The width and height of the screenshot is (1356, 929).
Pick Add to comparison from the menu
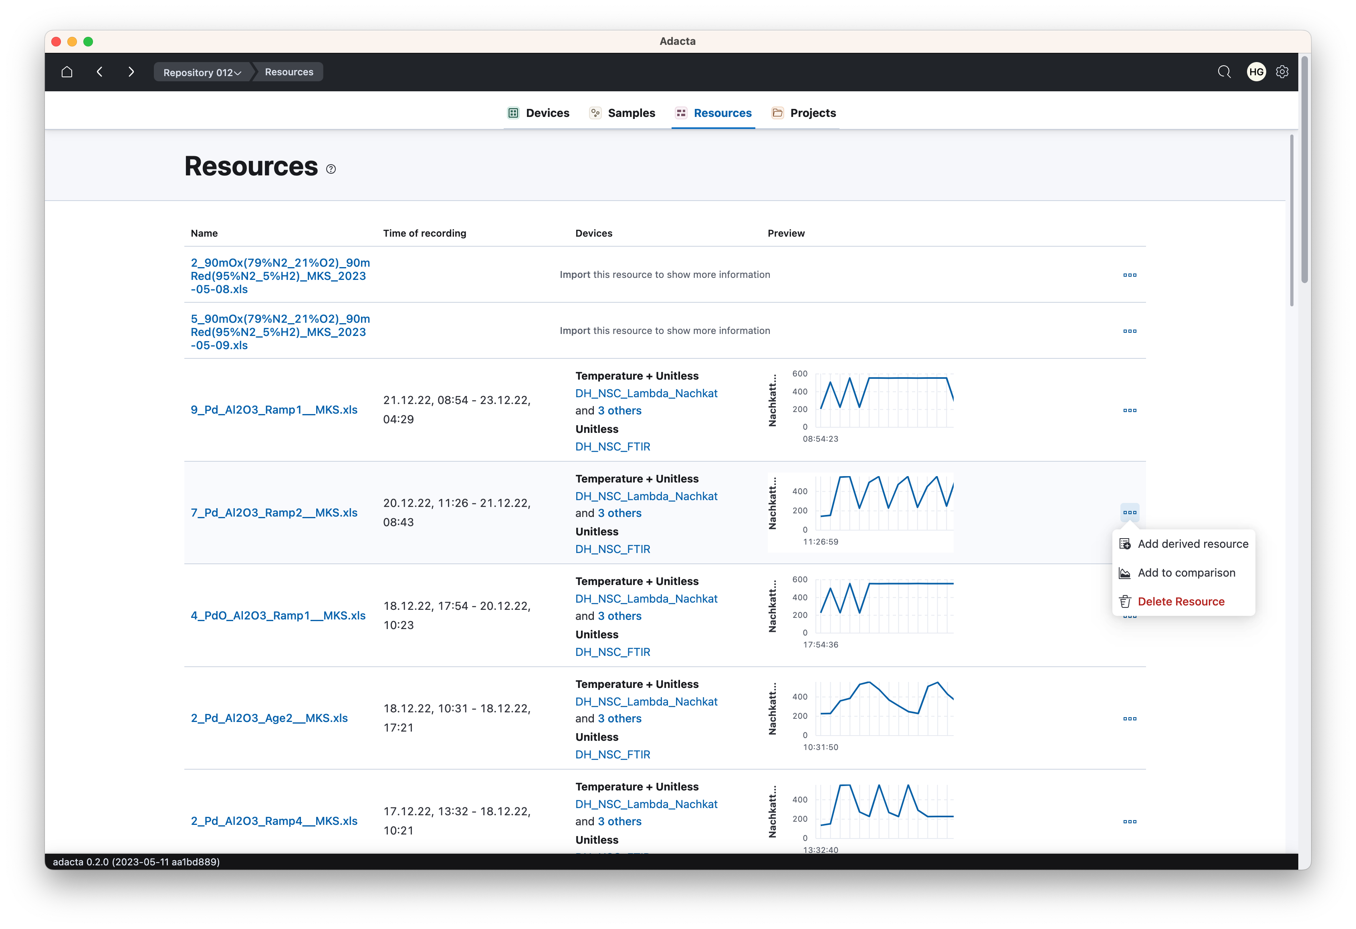tap(1186, 573)
